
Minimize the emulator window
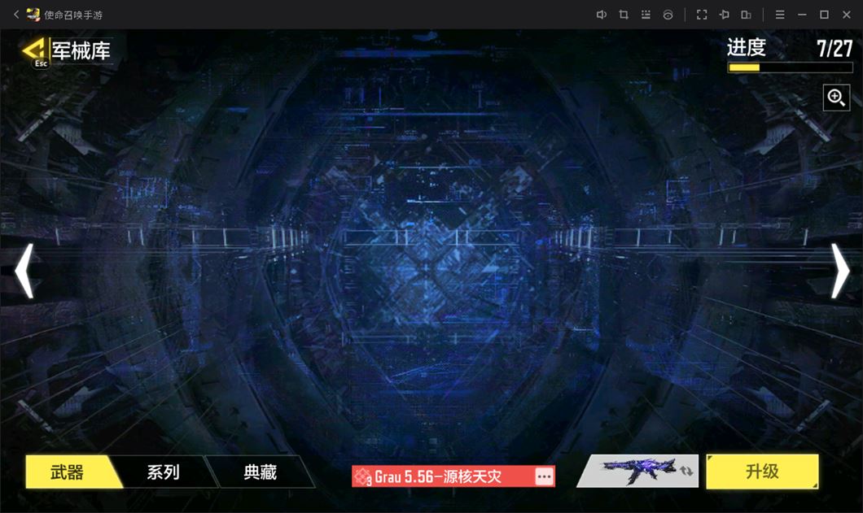coord(802,15)
